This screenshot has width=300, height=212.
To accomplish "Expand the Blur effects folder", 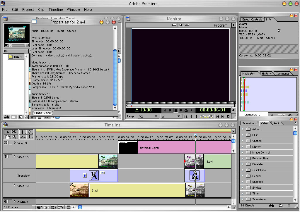I will pyautogui.click(x=243, y=135).
